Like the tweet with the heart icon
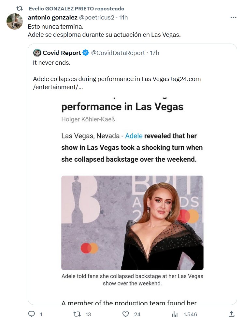The width and height of the screenshot is (243, 320). click(x=126, y=314)
